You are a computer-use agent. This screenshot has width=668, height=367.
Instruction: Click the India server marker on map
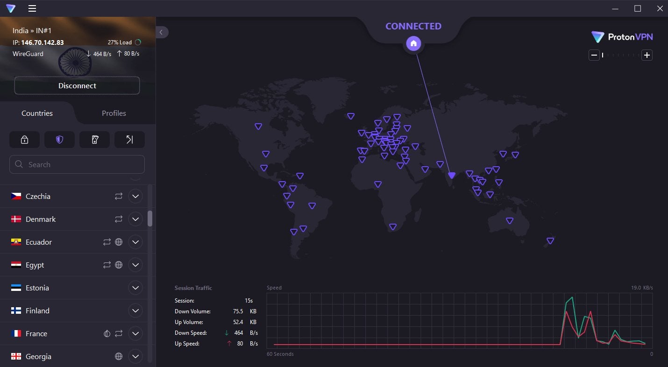click(452, 176)
